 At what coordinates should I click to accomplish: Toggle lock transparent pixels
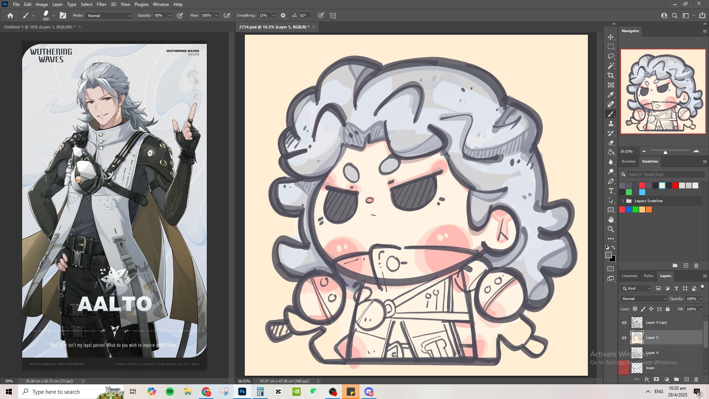click(635, 309)
